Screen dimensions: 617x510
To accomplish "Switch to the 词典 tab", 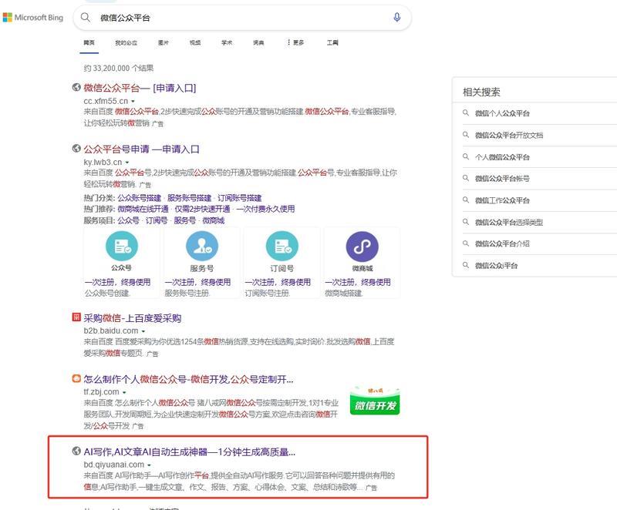I will 258,42.
